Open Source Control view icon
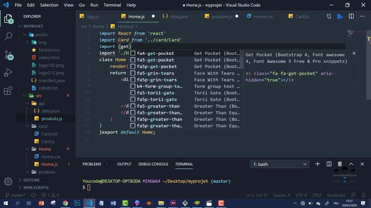371x208 pixels. (x=8, y=55)
